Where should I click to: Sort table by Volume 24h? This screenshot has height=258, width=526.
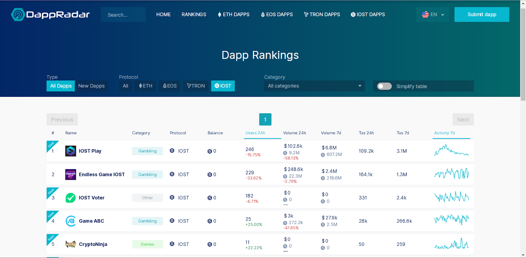(x=295, y=133)
